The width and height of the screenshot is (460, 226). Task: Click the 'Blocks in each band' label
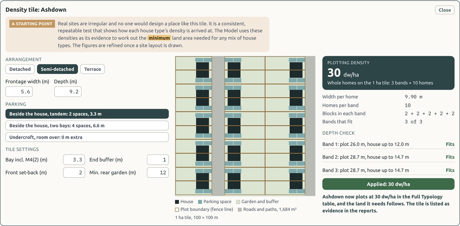point(344,114)
